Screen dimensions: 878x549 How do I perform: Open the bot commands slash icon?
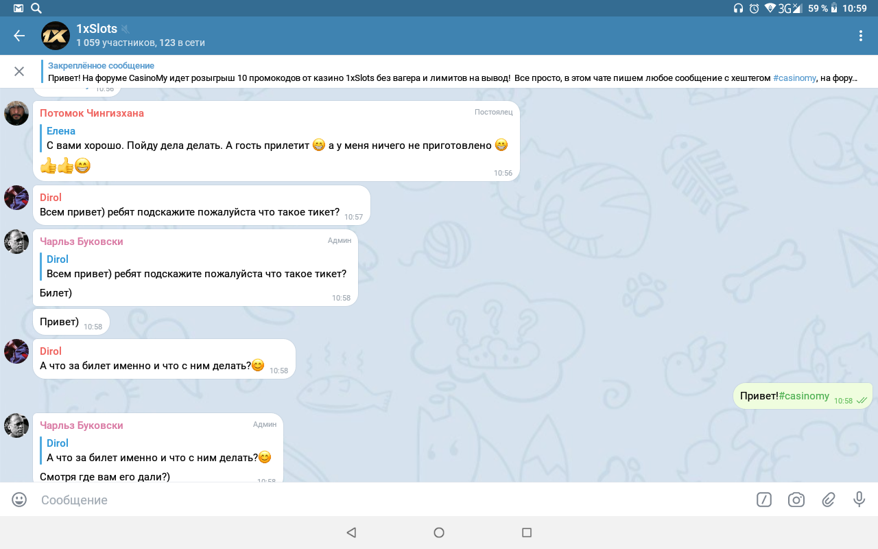click(x=764, y=500)
